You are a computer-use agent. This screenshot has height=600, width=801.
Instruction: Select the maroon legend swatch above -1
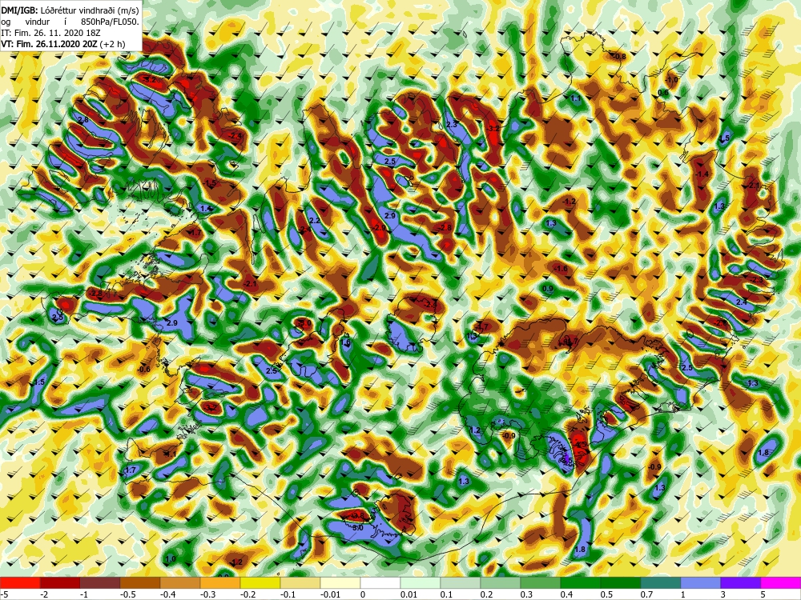tap(100, 583)
